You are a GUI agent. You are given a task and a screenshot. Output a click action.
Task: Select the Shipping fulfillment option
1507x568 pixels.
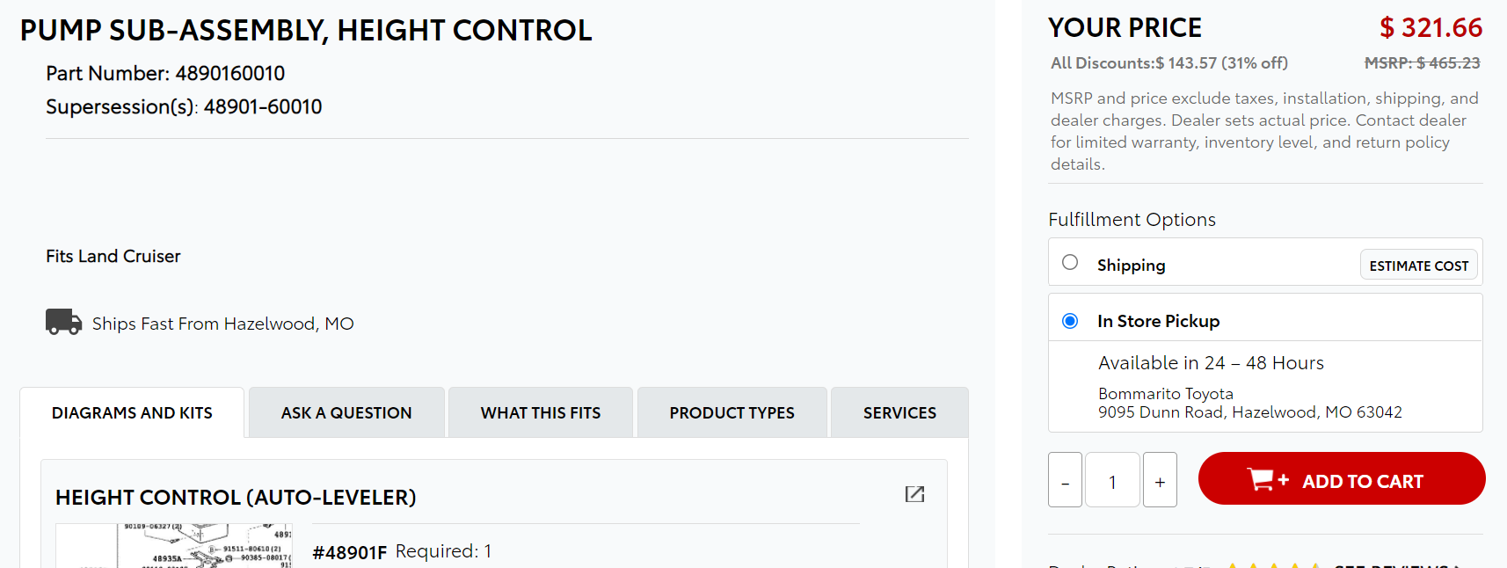1070,262
